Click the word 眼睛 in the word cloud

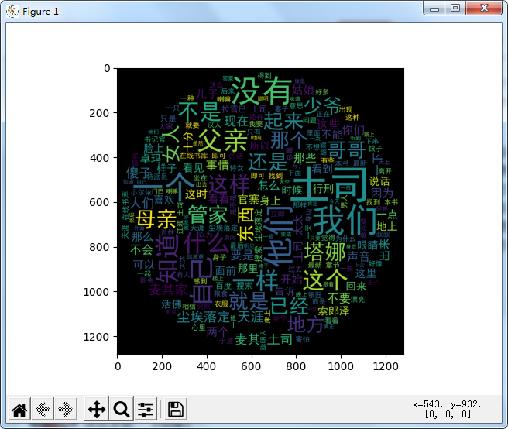(x=367, y=245)
